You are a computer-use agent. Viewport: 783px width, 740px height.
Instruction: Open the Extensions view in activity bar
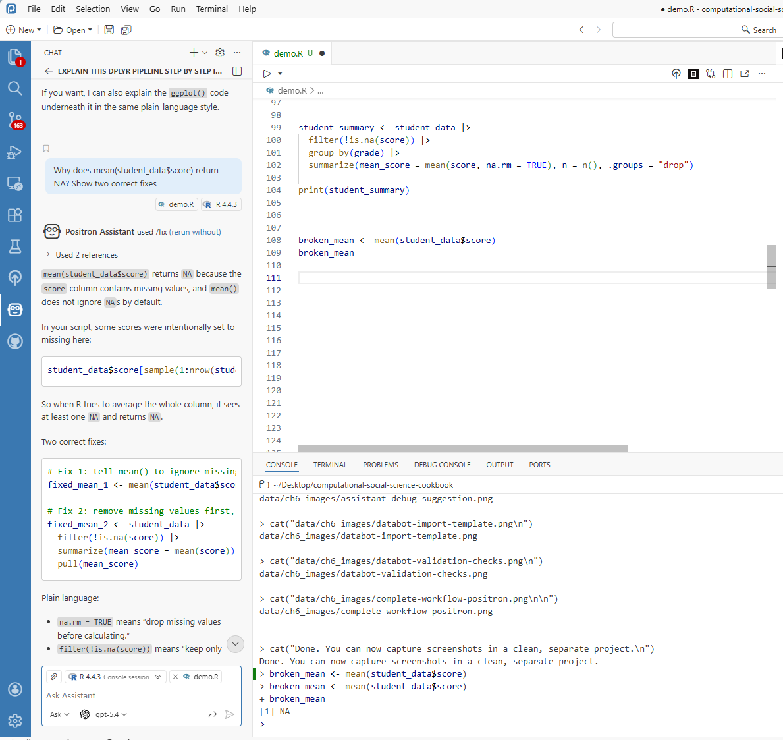click(x=14, y=215)
